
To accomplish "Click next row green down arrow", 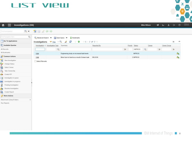I will pyautogui.click(x=79, y=42).
